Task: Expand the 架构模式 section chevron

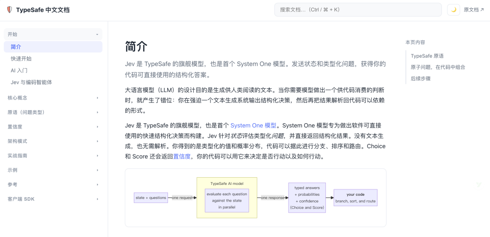Action: (97, 141)
